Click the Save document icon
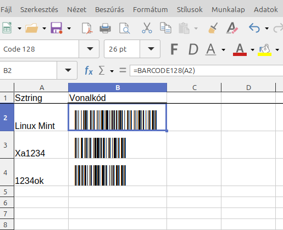The width and height of the screenshot is (283, 230). pyautogui.click(x=57, y=28)
